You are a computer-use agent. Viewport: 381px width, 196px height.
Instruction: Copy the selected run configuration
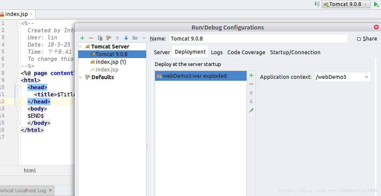[100, 38]
